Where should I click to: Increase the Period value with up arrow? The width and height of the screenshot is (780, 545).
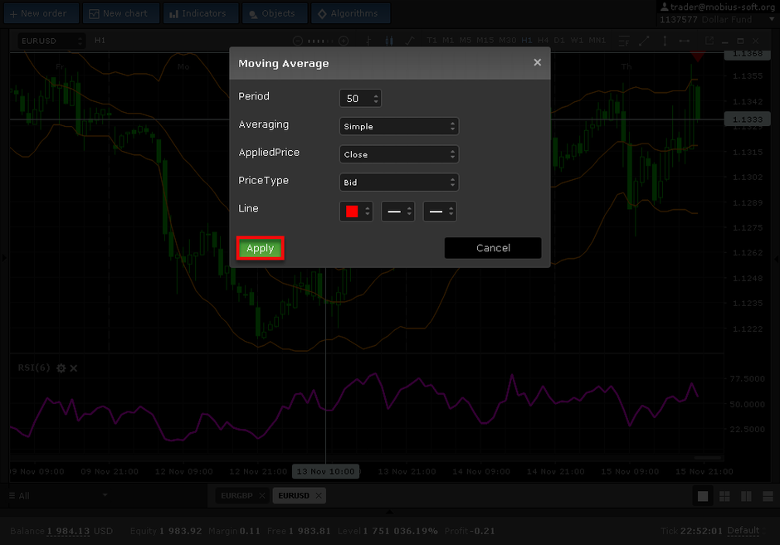click(x=377, y=95)
